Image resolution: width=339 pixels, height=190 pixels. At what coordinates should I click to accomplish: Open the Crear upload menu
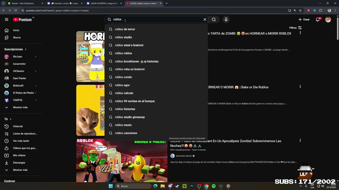pyautogui.click(x=304, y=20)
